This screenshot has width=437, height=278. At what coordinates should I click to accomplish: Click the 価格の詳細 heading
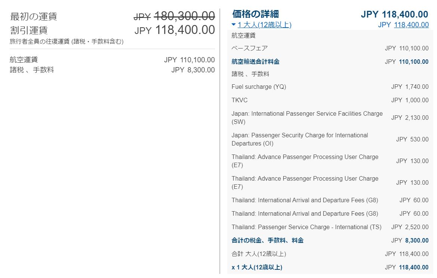[x=256, y=14]
